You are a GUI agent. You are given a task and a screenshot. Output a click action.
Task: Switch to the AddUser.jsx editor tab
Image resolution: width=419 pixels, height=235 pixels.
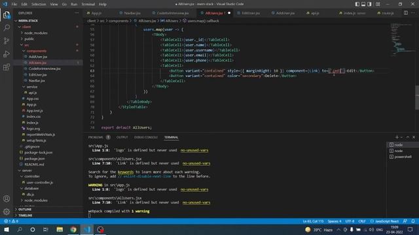click(285, 13)
